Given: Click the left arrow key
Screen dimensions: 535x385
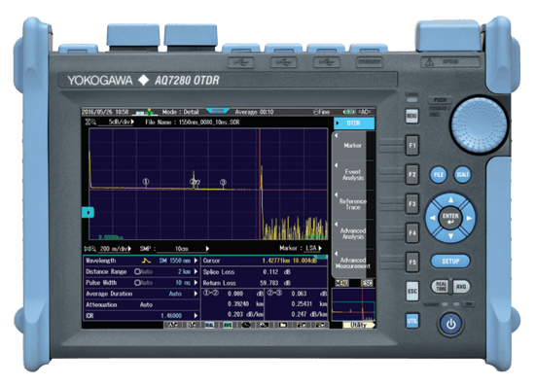Looking at the screenshot, I should tap(433, 218).
